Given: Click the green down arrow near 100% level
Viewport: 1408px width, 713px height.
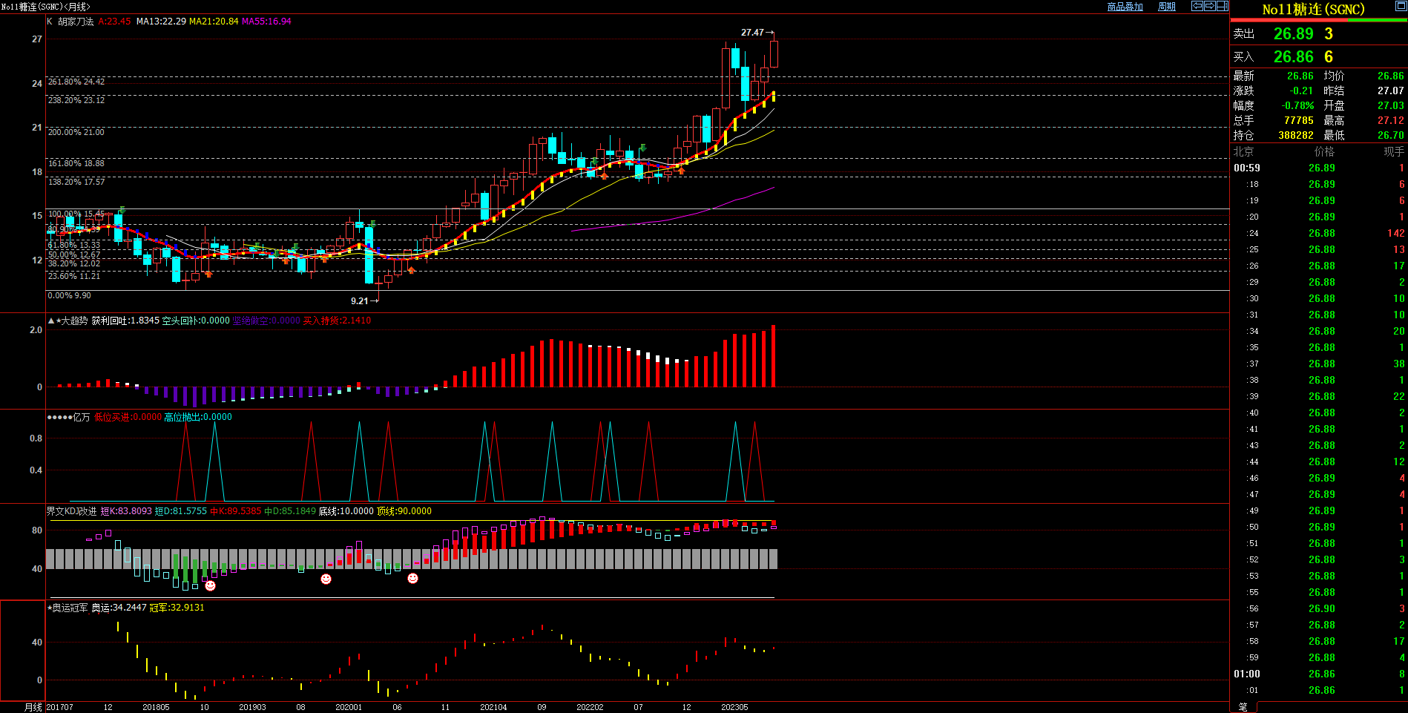Looking at the screenshot, I should [x=122, y=211].
